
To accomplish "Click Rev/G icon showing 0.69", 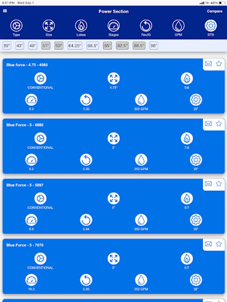I will [86, 160].
